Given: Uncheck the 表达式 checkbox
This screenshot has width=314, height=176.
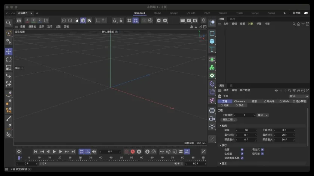Looking at the screenshot, I should pyautogui.click(x=262, y=150).
